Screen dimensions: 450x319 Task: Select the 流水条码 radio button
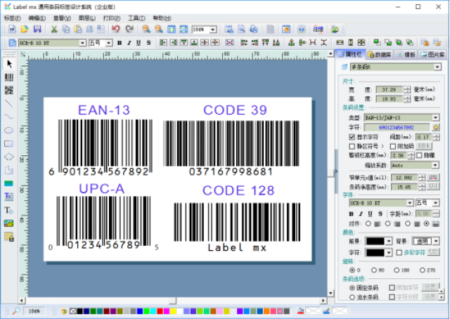[x=352, y=297]
